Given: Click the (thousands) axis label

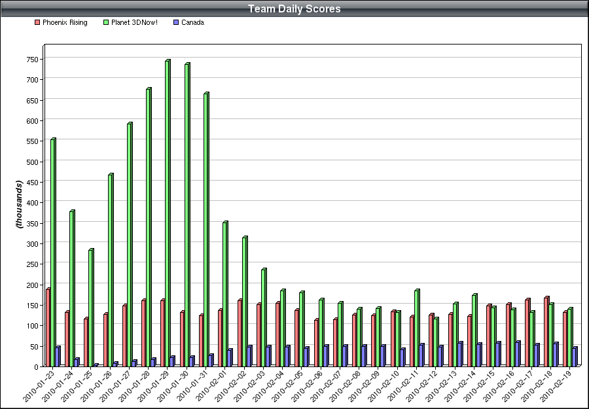Looking at the screenshot, I should pyautogui.click(x=19, y=204).
